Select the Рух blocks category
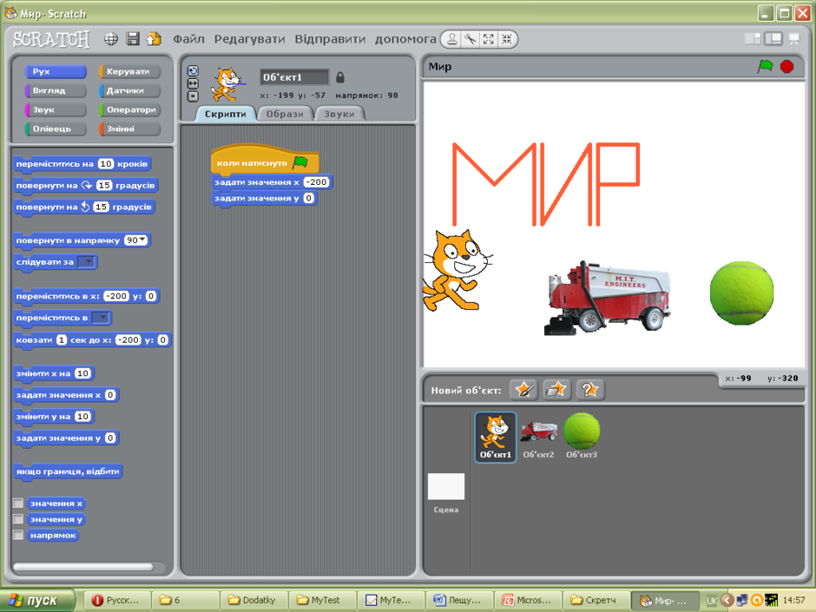 tap(56, 71)
